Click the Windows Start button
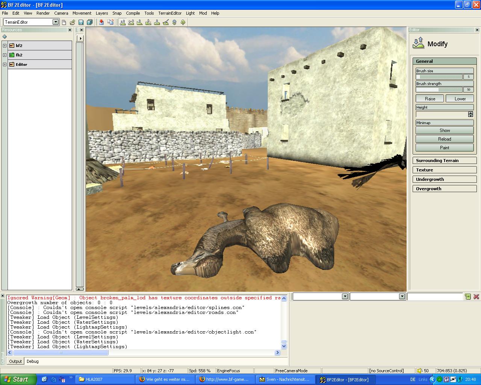This screenshot has height=385, width=481. 18,379
